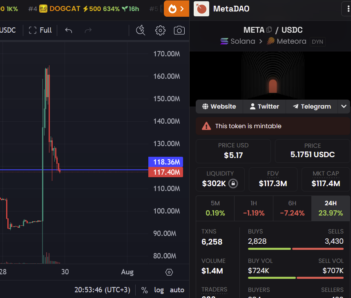This screenshot has height=298, width=351.
Task: Toggle log scale on chart
Action: 159,290
